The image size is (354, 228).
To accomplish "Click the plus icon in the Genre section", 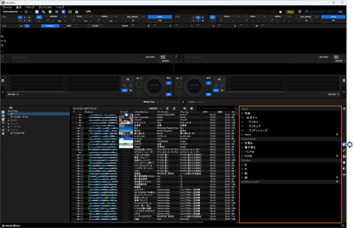I will pos(337,135).
